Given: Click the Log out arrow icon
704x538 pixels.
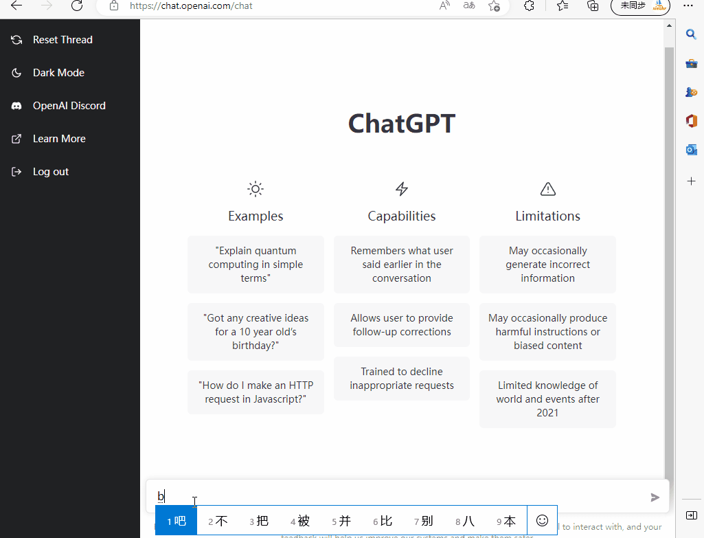Looking at the screenshot, I should (x=16, y=172).
